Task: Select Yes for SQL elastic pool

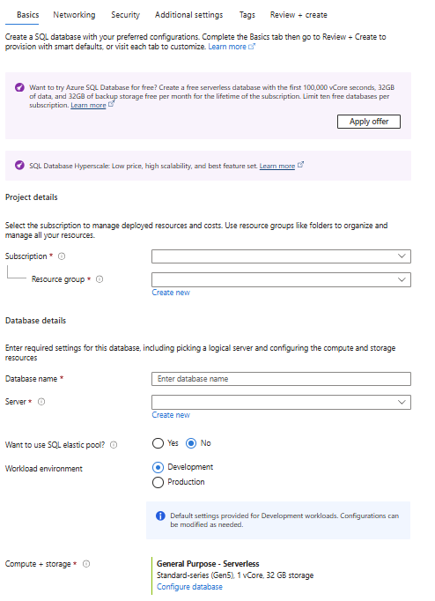Action: (158, 443)
